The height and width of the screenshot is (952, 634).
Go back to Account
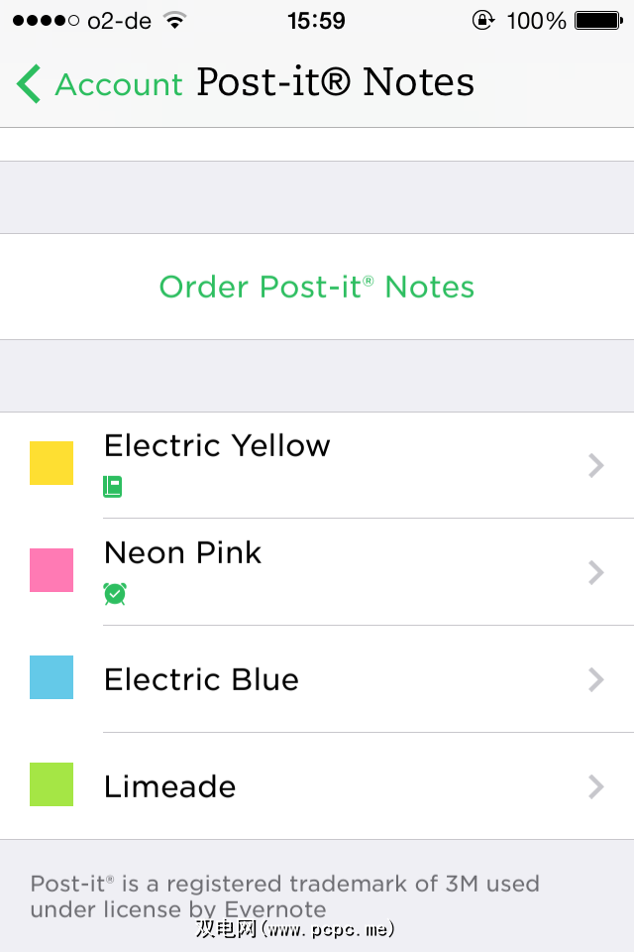coord(119,85)
